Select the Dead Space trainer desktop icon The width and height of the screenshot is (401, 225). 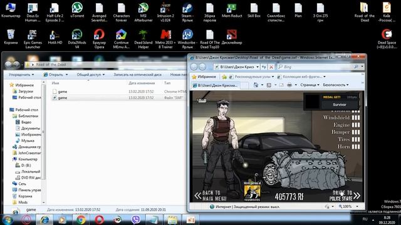(387, 39)
